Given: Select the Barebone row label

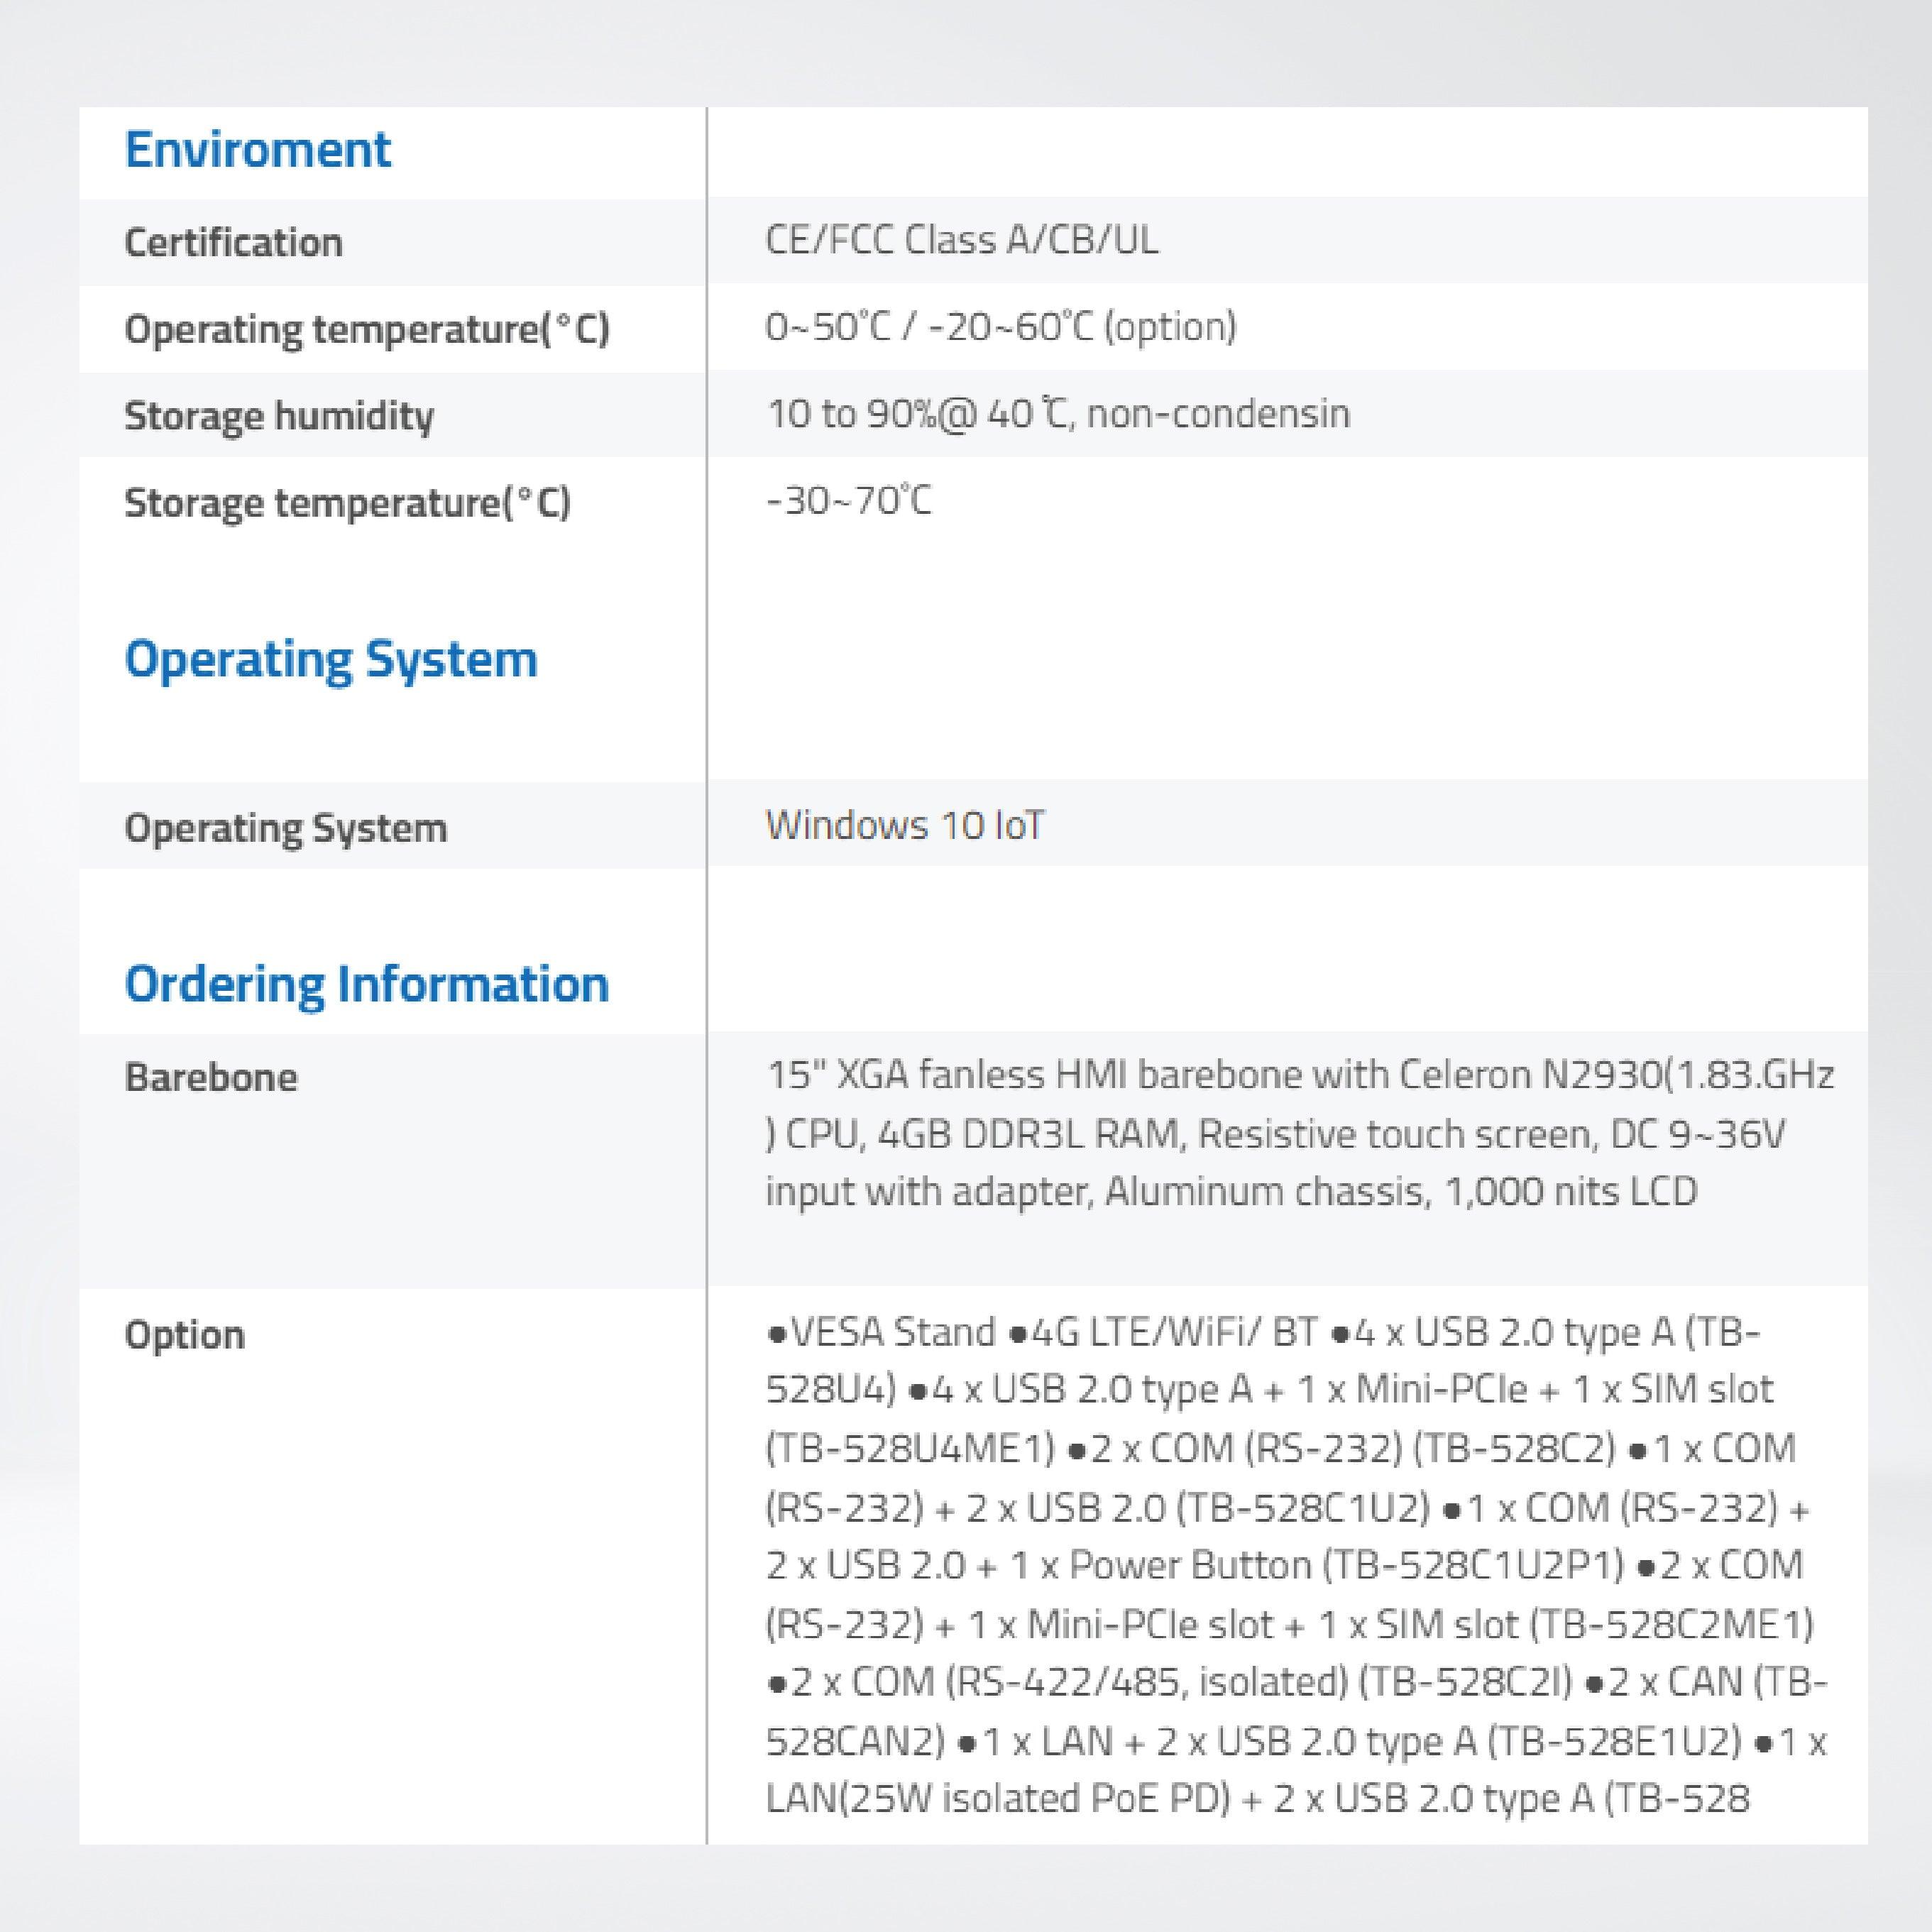Looking at the screenshot, I should tap(211, 1077).
